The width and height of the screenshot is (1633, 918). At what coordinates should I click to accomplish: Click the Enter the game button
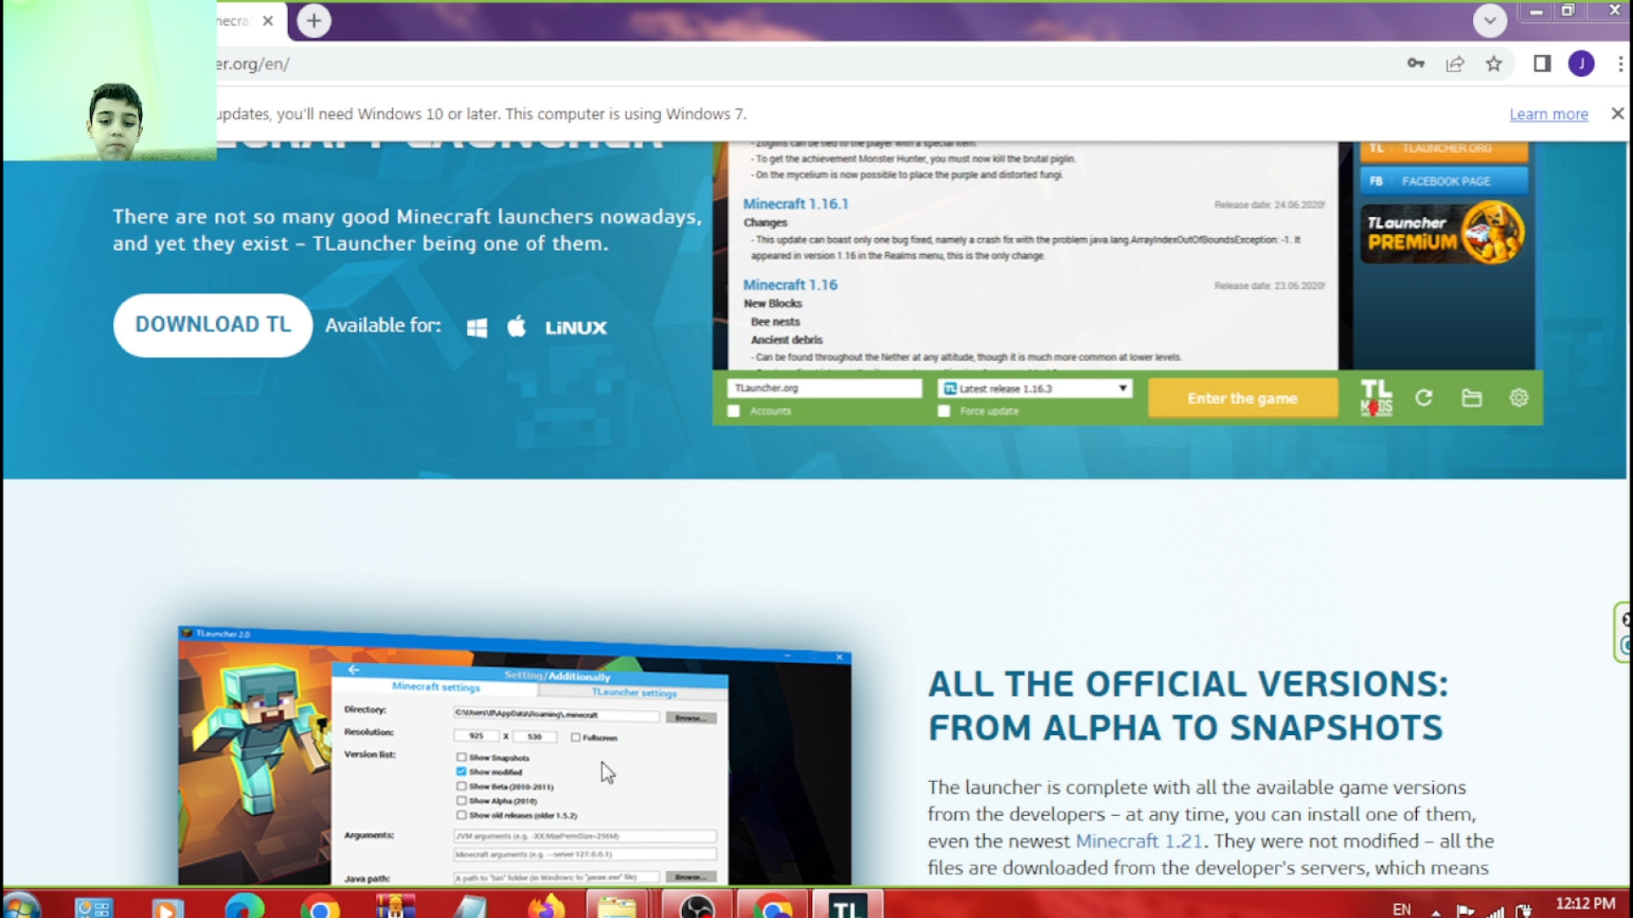click(1243, 398)
